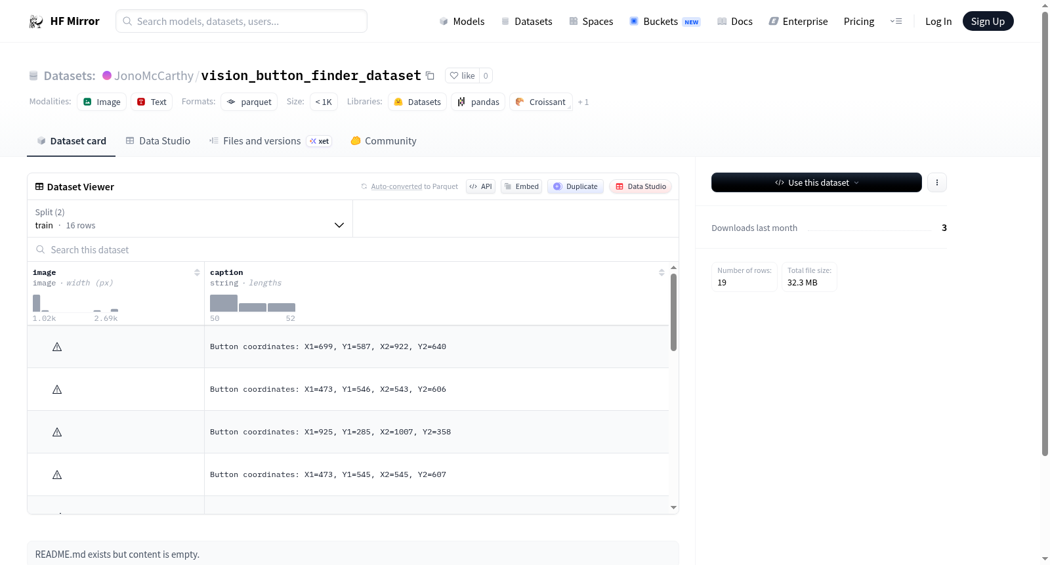The height and width of the screenshot is (565, 1050).
Task: Open the Models page
Action: 462,22
